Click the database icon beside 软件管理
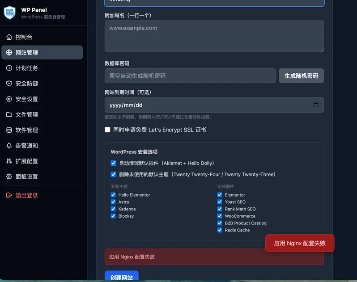The height and width of the screenshot is (282, 357). tap(9, 130)
